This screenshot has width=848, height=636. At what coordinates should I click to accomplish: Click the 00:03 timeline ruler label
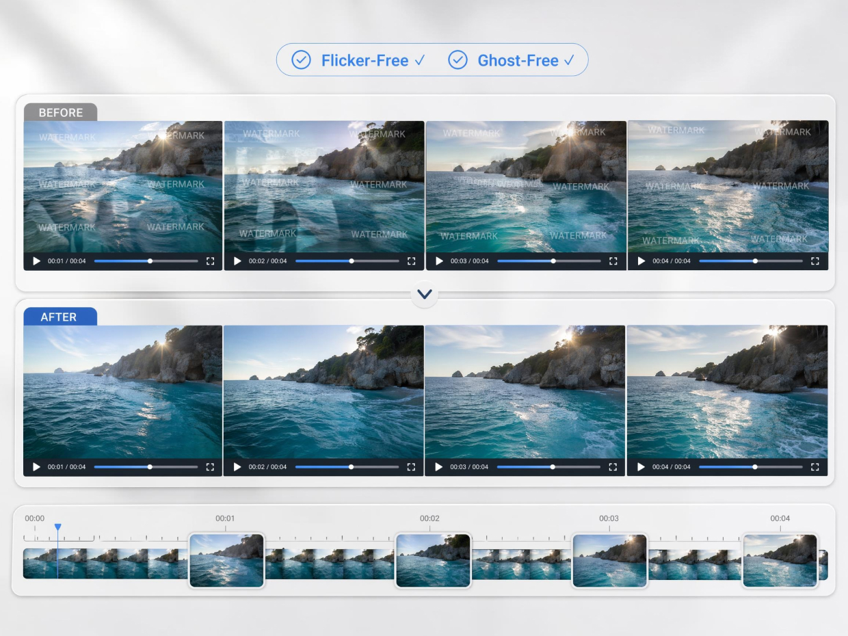(x=609, y=518)
